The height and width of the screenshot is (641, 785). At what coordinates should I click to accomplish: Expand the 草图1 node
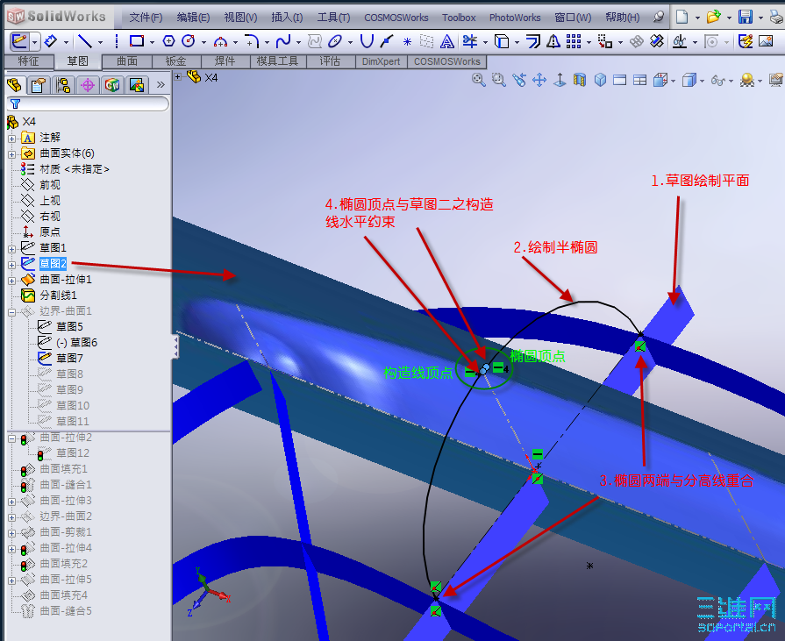coord(12,249)
